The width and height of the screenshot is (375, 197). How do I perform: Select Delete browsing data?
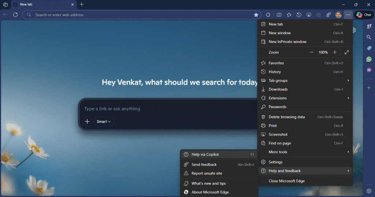pos(305,117)
